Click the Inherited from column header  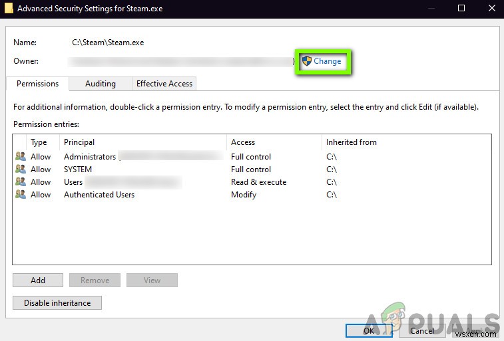[351, 142]
